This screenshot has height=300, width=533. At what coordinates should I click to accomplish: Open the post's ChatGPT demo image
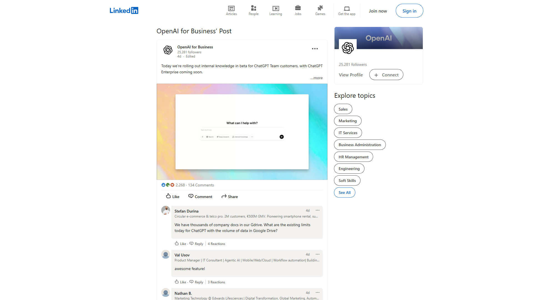coord(242,132)
